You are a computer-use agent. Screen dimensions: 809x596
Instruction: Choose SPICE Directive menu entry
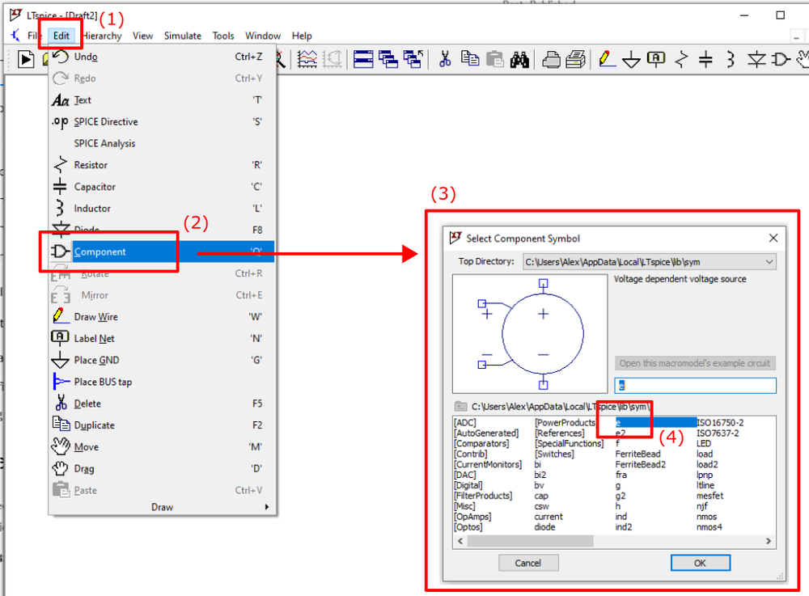coord(162,121)
